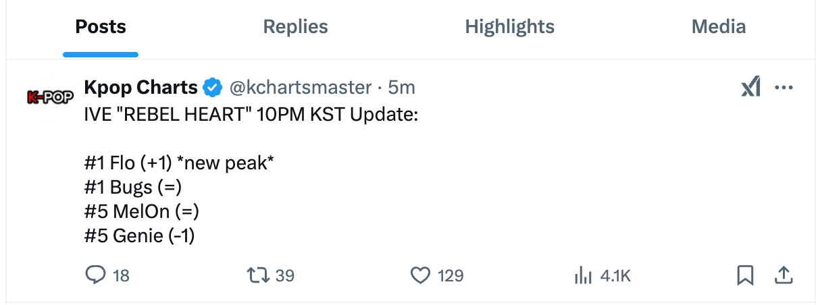
Task: Click the 39 reposts count
Action: [x=285, y=275]
